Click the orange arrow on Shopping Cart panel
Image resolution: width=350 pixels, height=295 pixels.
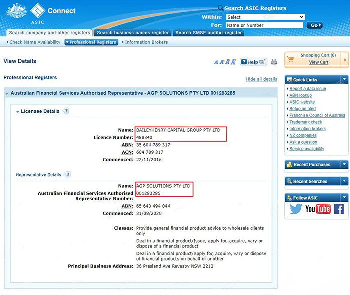click(x=345, y=60)
